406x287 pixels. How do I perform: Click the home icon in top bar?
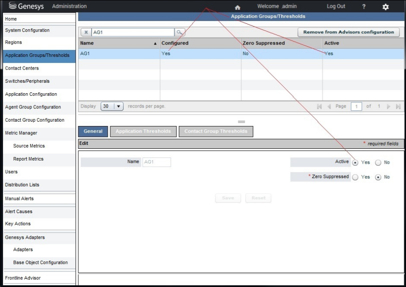[238, 7]
